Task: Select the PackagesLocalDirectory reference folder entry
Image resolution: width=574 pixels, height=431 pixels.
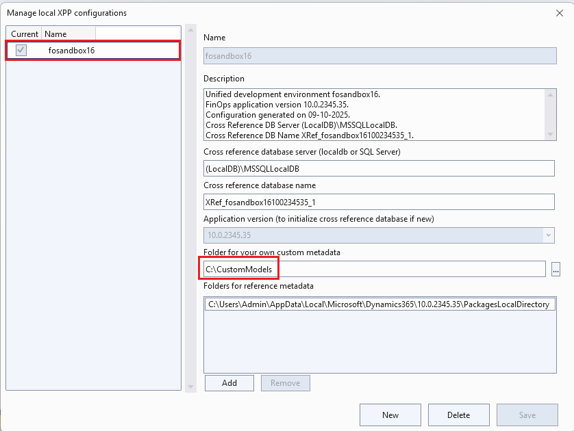Action: coord(379,304)
